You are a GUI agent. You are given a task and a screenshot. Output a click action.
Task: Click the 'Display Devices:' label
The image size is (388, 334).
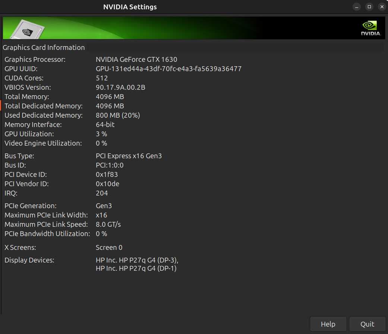pos(29,260)
